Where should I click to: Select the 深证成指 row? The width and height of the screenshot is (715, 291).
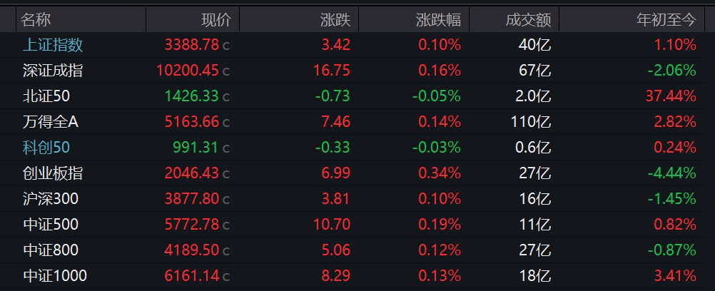(357, 70)
